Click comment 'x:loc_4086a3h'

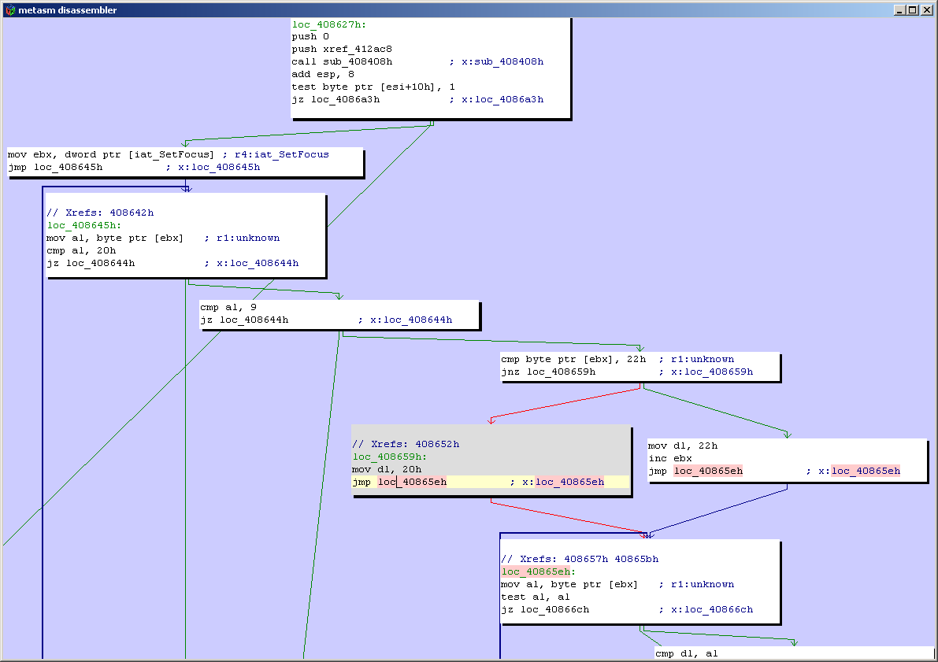click(502, 99)
